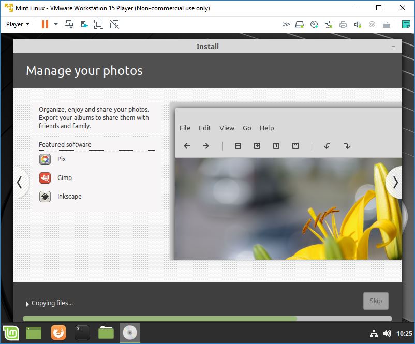Click the Inkscape label text
This screenshot has height=344, width=415.
(69, 197)
